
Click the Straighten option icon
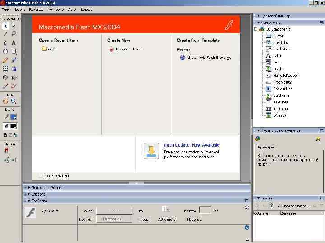click(x=14, y=160)
